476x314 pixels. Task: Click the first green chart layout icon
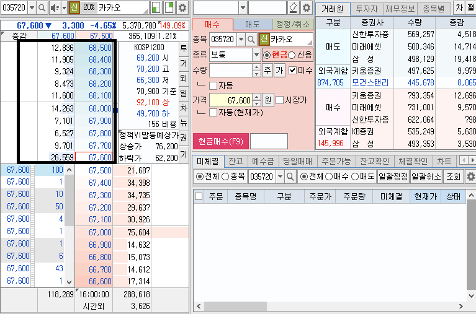click(156, 8)
